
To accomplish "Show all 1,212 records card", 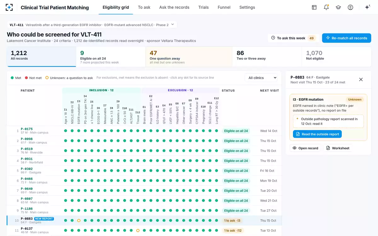I will 41,57.
